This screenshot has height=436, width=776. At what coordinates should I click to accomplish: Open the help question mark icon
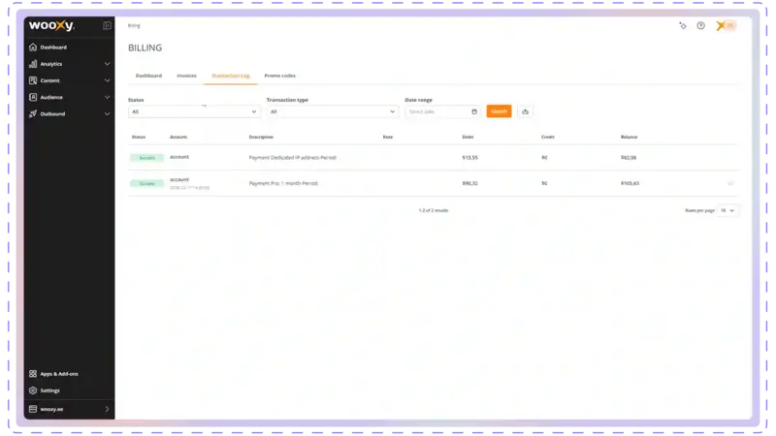[700, 26]
